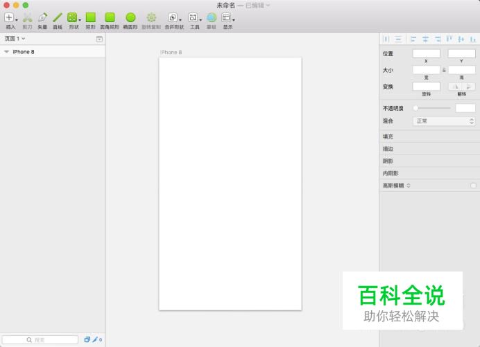
Task: Click the iPhone 8 artboard title on canvas
Action: click(x=171, y=52)
